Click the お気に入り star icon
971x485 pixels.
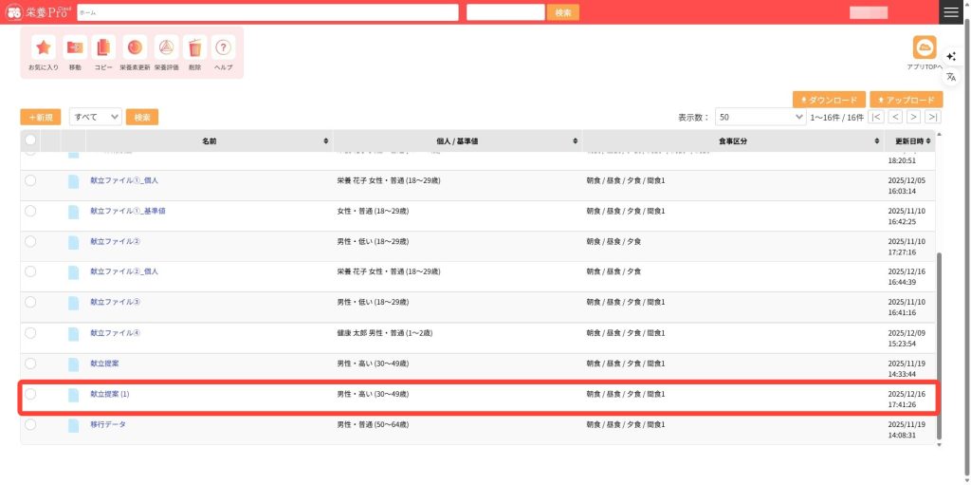(x=43, y=47)
